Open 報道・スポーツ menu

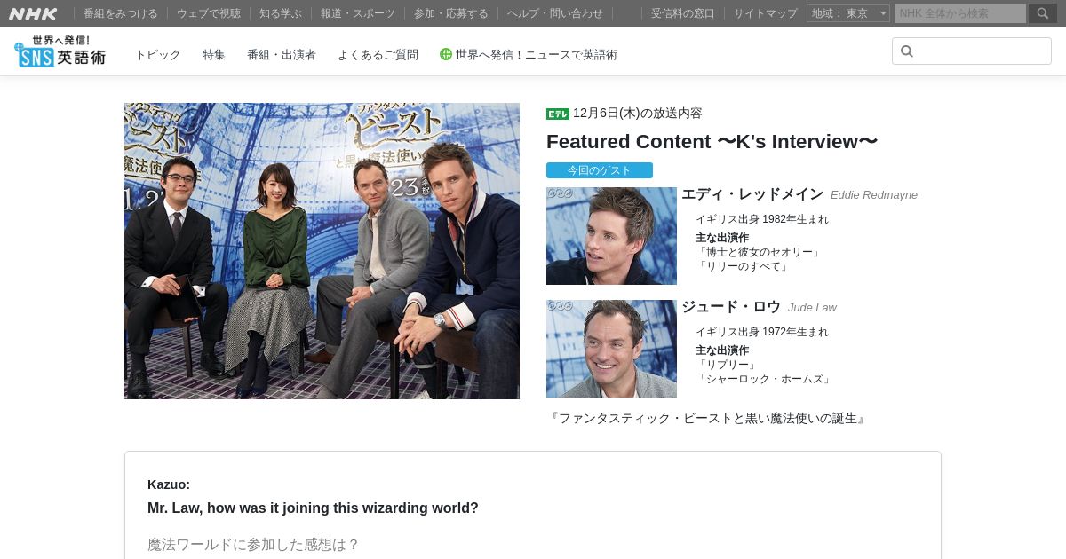point(358,13)
